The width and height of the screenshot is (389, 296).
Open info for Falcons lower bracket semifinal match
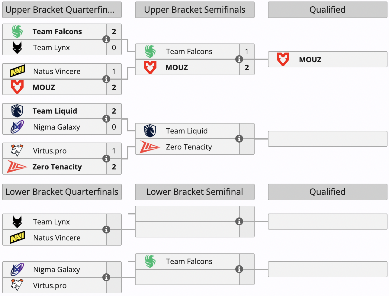[239, 269]
